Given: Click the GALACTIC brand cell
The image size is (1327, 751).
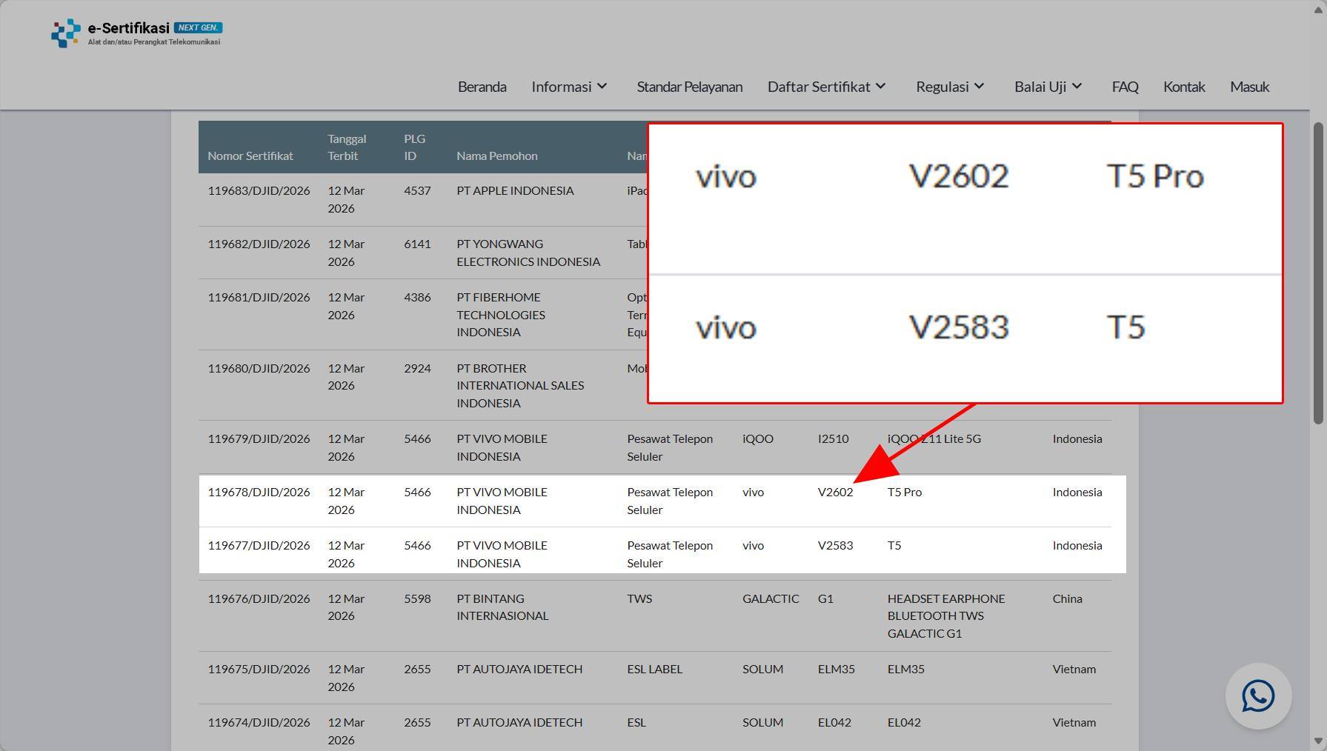Looking at the screenshot, I should pos(771,598).
